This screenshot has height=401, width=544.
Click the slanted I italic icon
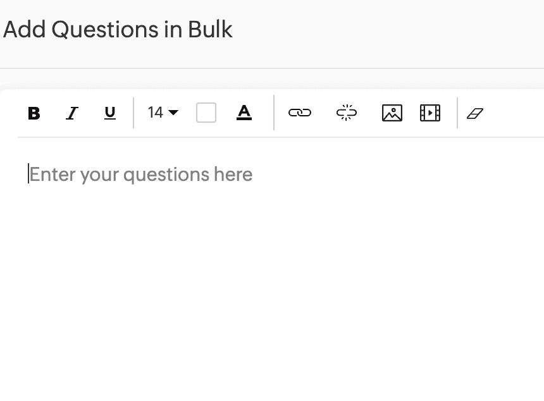(x=72, y=113)
